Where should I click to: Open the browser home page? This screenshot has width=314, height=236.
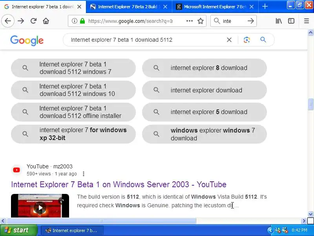pos(46,21)
